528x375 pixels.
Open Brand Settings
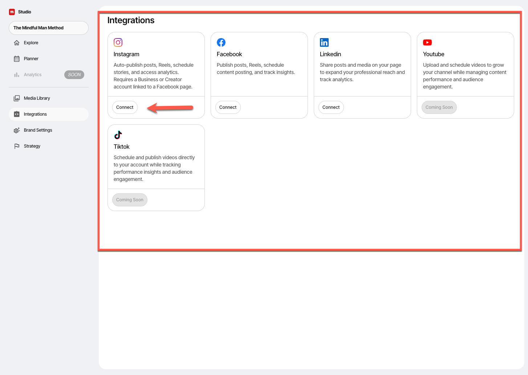click(49, 130)
